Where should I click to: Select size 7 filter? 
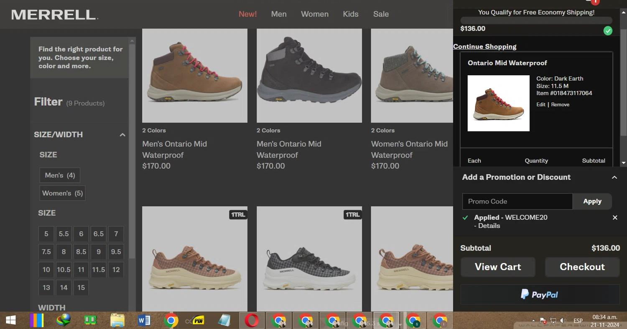[116, 234]
